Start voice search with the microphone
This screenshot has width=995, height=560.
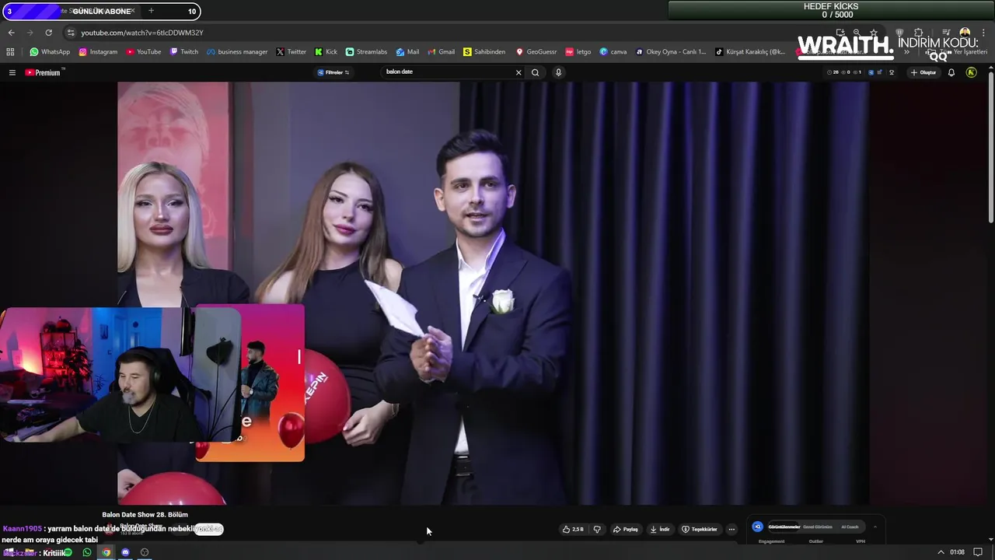click(558, 72)
